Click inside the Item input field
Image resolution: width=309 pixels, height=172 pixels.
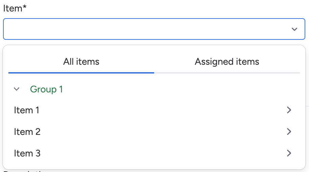[x=145, y=29]
